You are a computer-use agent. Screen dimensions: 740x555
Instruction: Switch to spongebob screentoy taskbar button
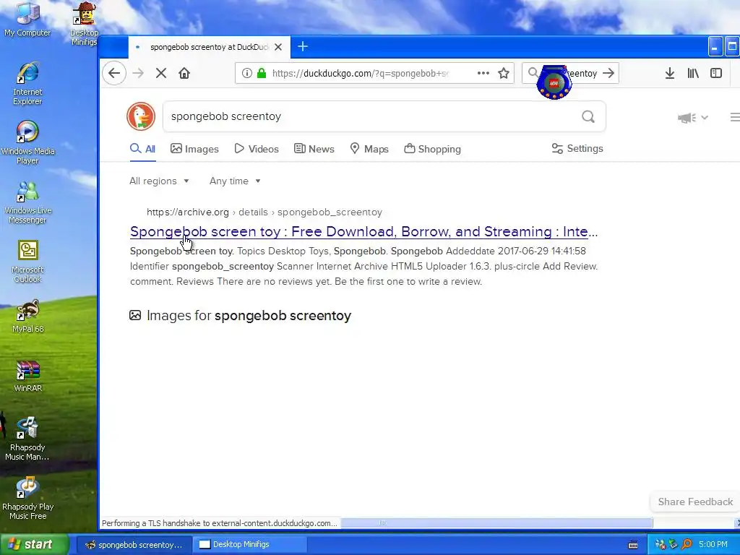134,545
